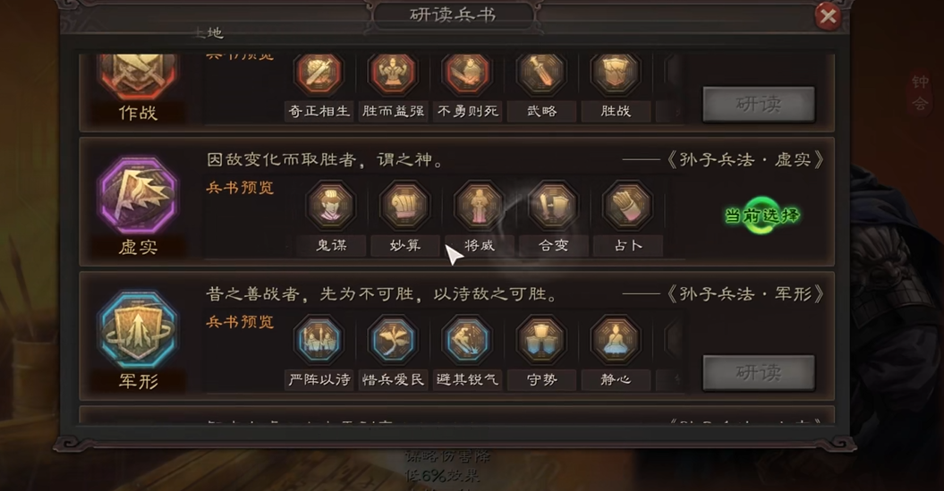This screenshot has width=944, height=491.
Task: Select the 占卜 skill icon
Action: click(x=627, y=206)
